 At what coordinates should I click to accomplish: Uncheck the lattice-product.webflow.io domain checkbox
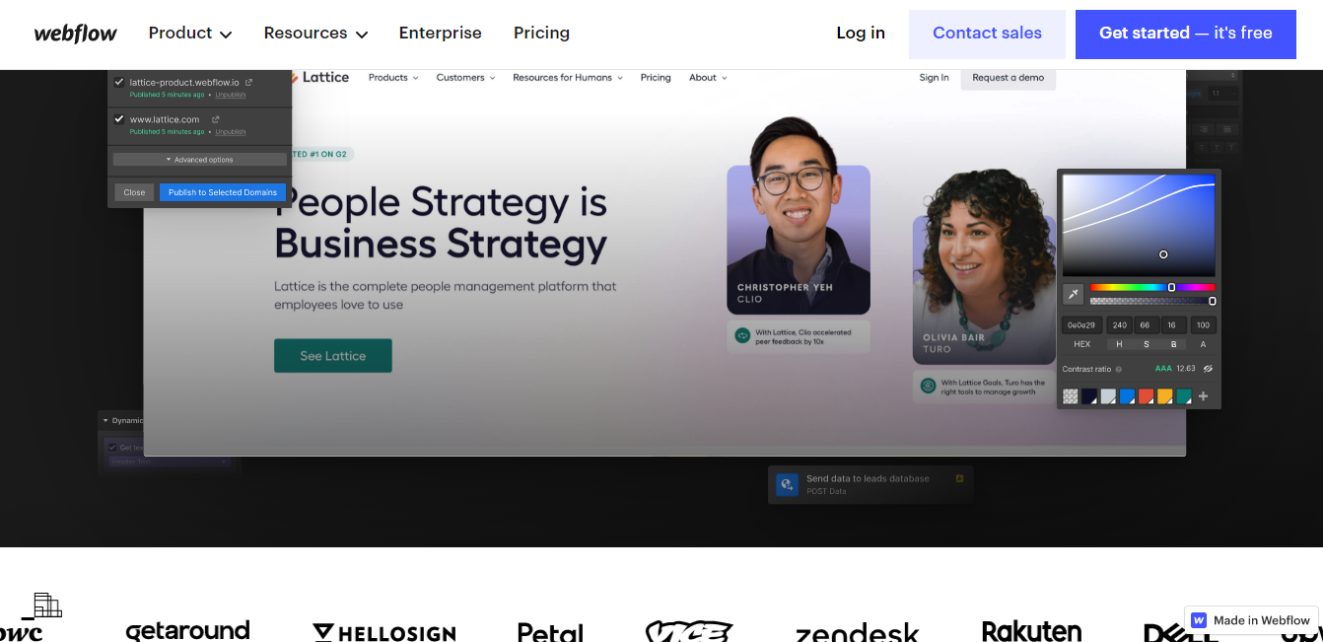pos(119,83)
